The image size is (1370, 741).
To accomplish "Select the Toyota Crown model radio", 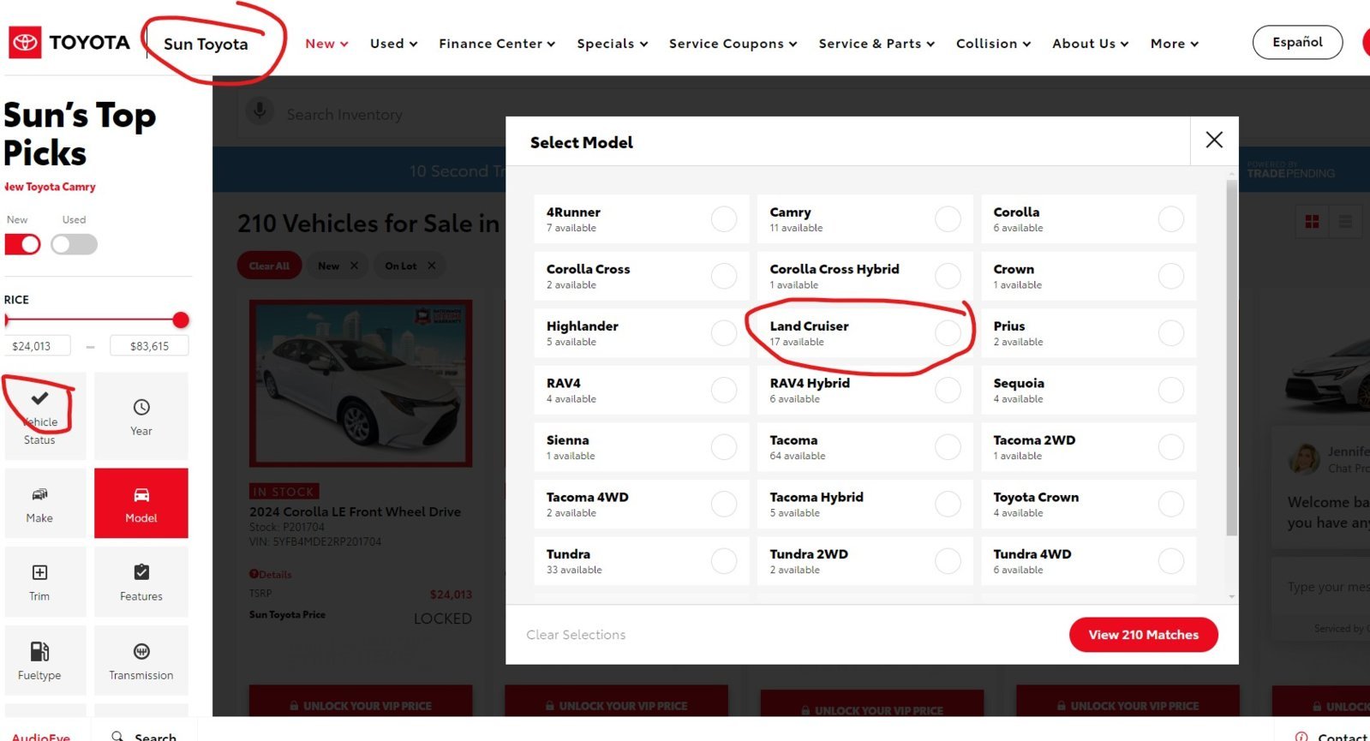I will click(x=1171, y=504).
